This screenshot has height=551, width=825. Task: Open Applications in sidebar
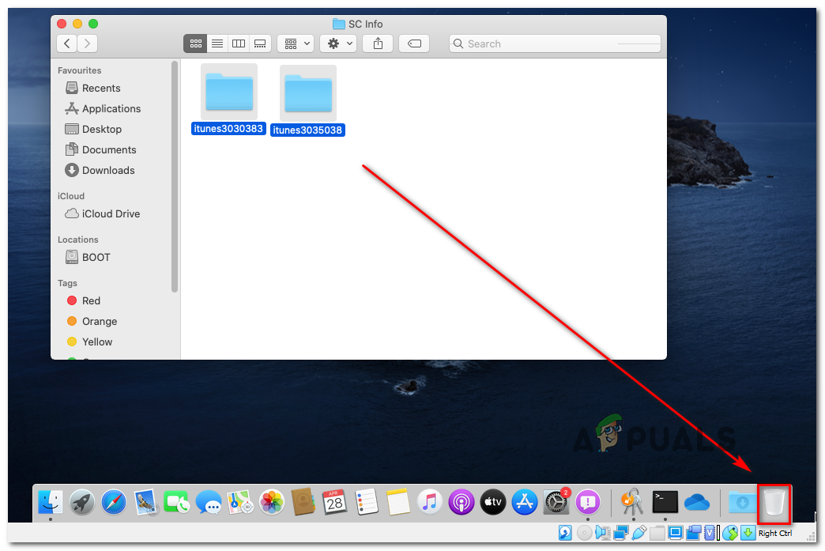[x=103, y=108]
